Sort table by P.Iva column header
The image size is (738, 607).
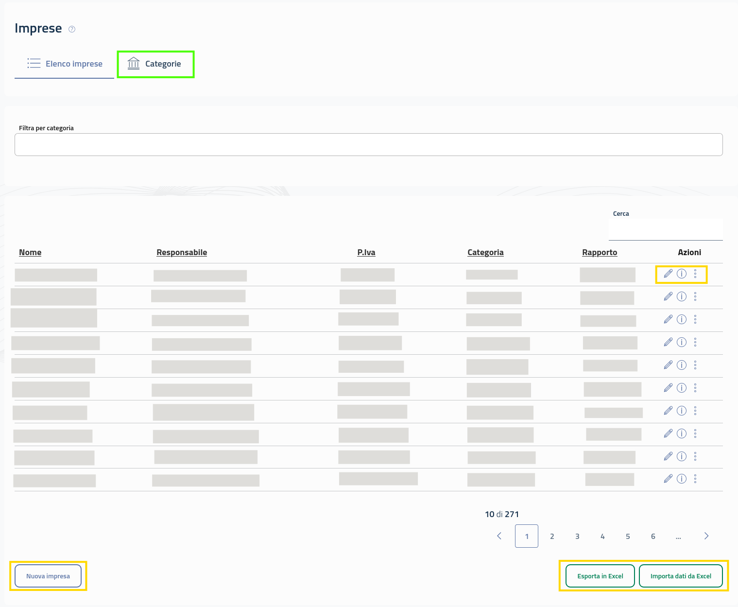tap(366, 252)
